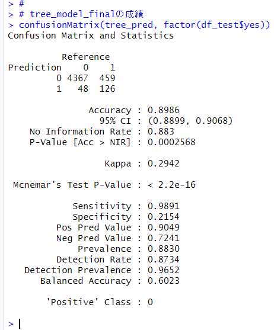The width and height of the screenshot is (274, 330).
Task: Click the tree_model_final comment line
Action: click(x=76, y=14)
